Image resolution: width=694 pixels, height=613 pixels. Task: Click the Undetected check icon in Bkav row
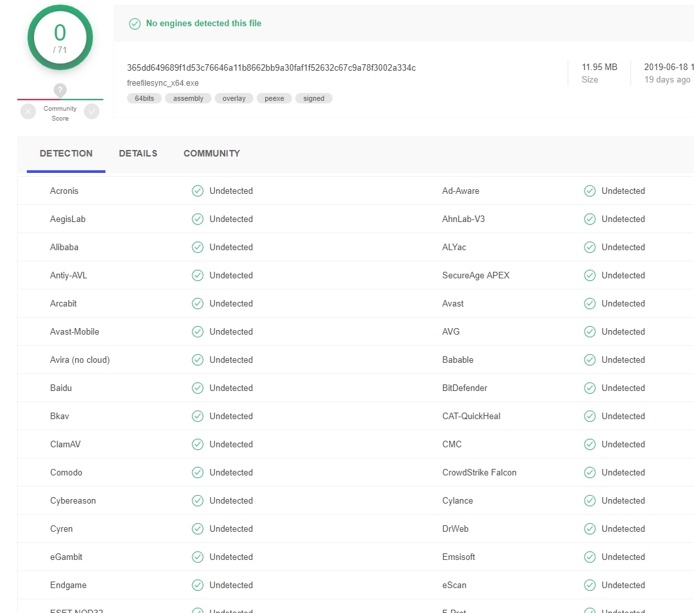coord(198,416)
